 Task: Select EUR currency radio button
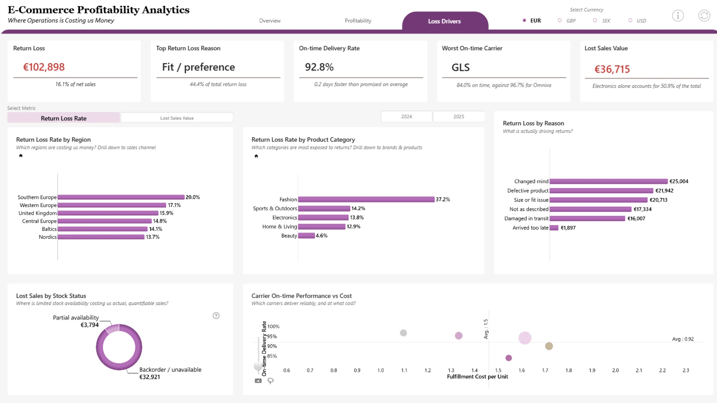[x=524, y=21]
